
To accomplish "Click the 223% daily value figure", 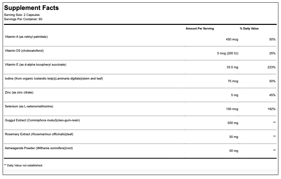I will coord(272,67).
